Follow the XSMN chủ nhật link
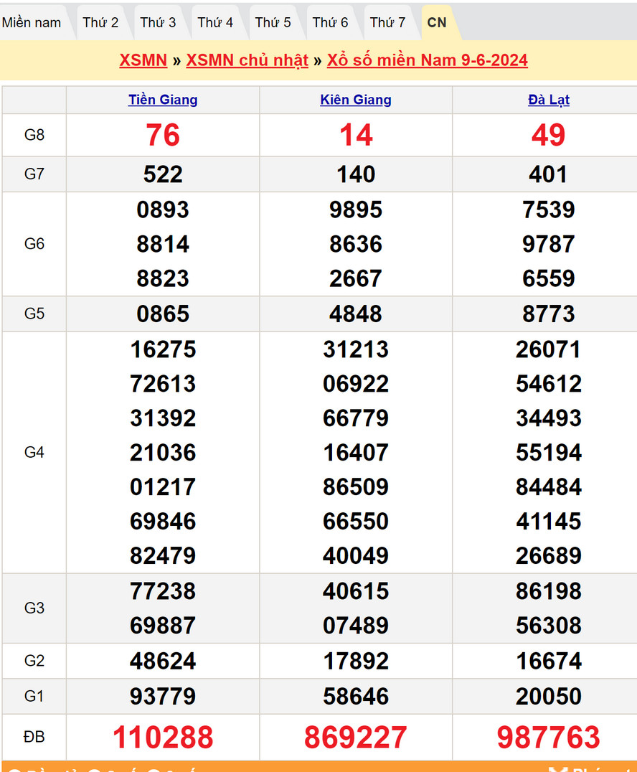The width and height of the screenshot is (637, 772). pos(247,60)
